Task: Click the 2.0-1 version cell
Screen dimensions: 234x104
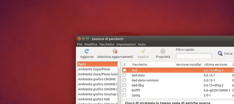Action: tap(207, 95)
